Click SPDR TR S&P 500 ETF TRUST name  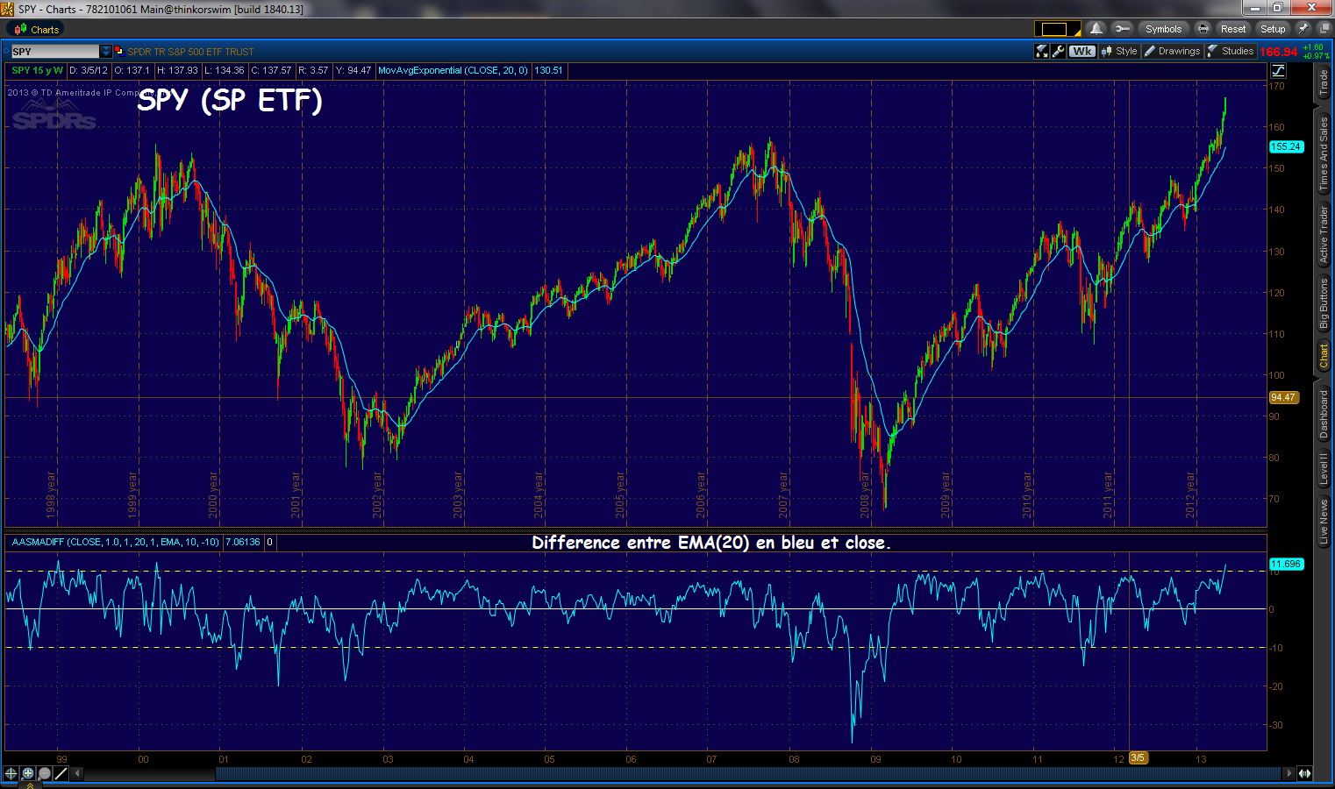tap(190, 52)
